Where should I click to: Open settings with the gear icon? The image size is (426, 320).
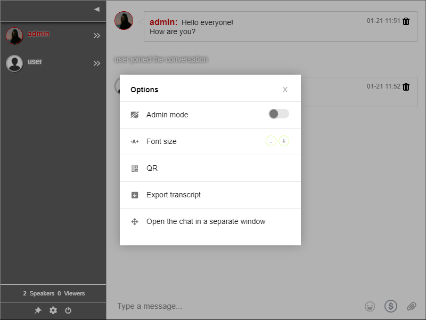click(53, 310)
